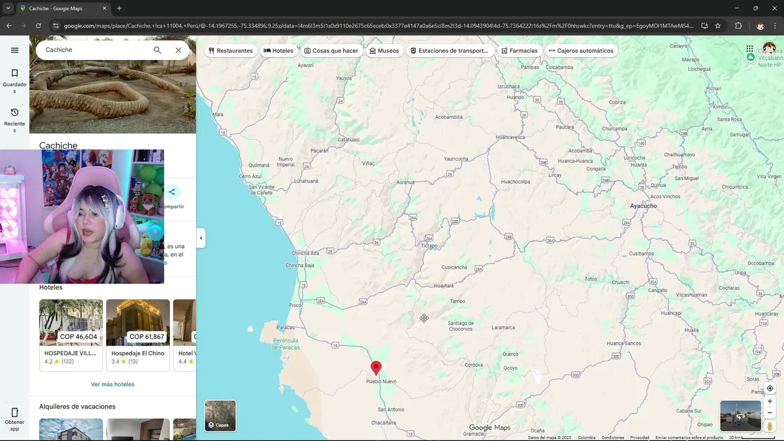Click the Compartir share icon
Viewport: 784px width, 441px height.
171,192
